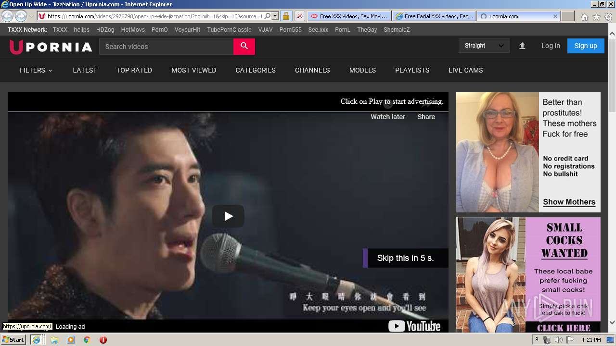The image size is (616, 346).
Task: Open LIVE CAMS menu item
Action: [x=465, y=70]
